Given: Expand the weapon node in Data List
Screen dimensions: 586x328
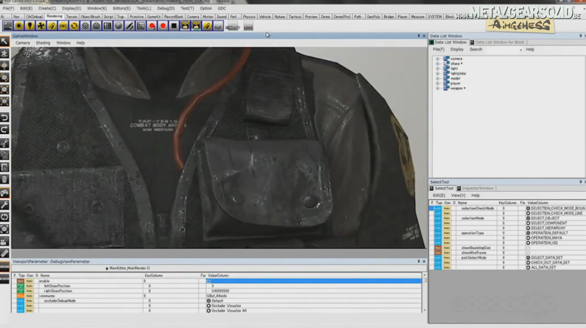Looking at the screenshot, I should coord(437,88).
